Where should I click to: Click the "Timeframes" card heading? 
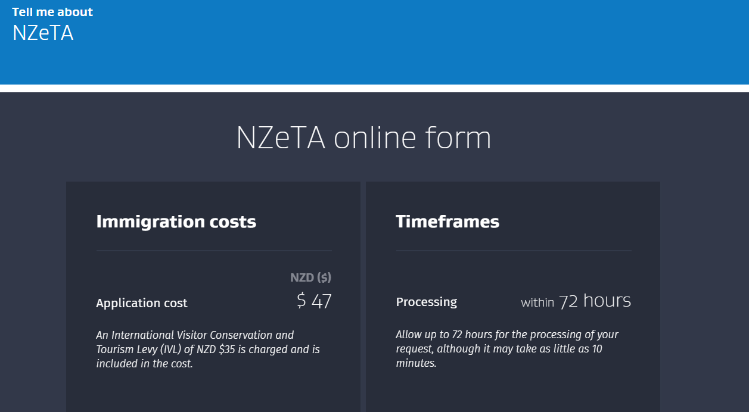[447, 221]
